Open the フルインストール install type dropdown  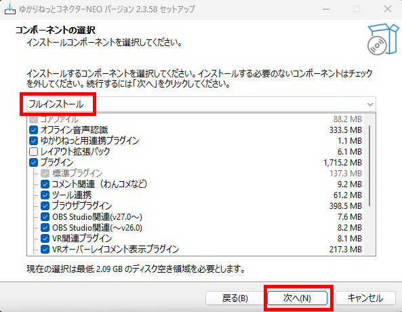tap(201, 104)
